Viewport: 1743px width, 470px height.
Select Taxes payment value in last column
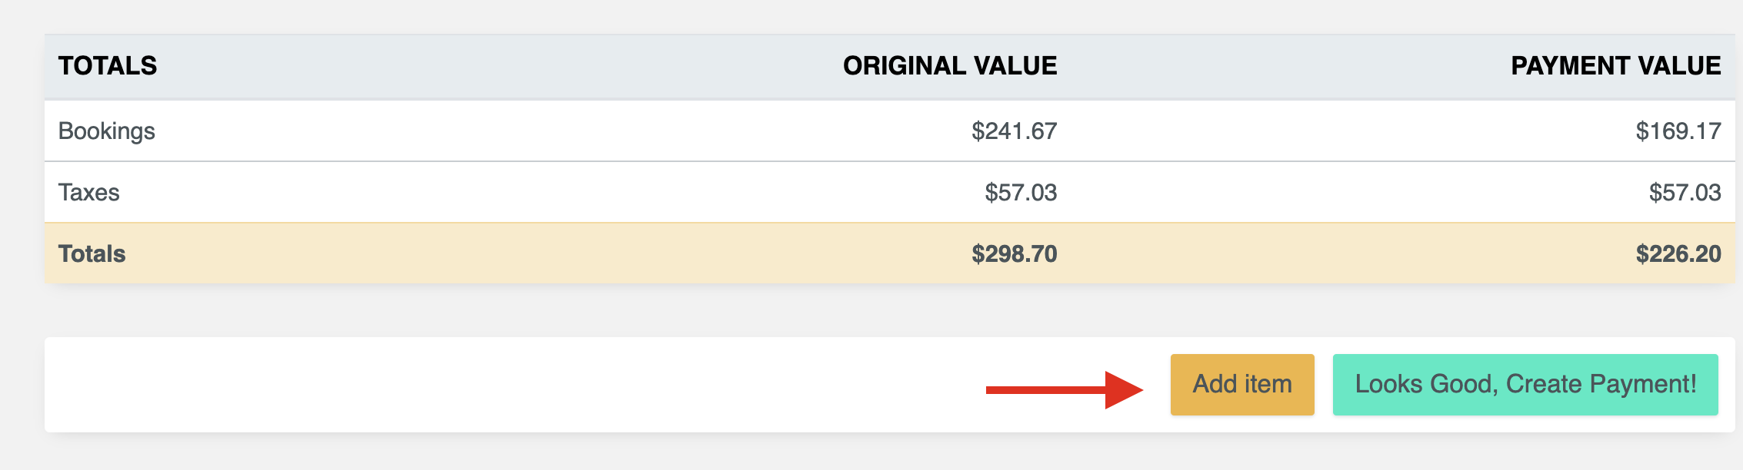tap(1685, 192)
